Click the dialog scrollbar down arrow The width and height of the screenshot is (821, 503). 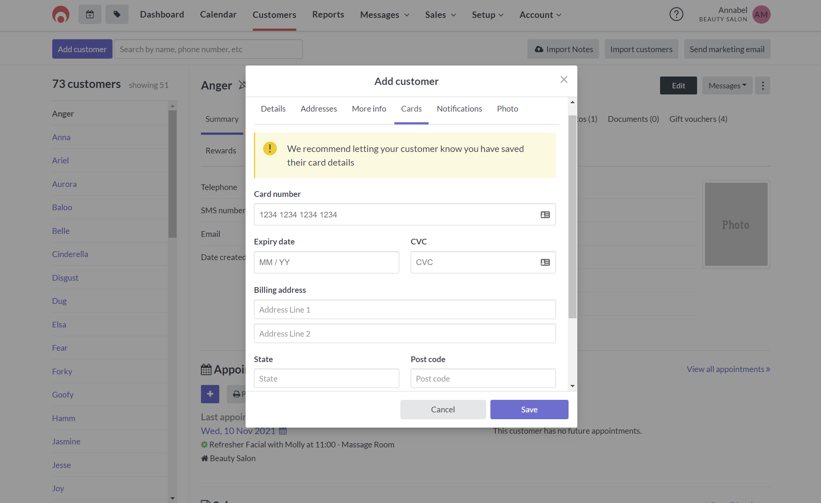point(572,386)
